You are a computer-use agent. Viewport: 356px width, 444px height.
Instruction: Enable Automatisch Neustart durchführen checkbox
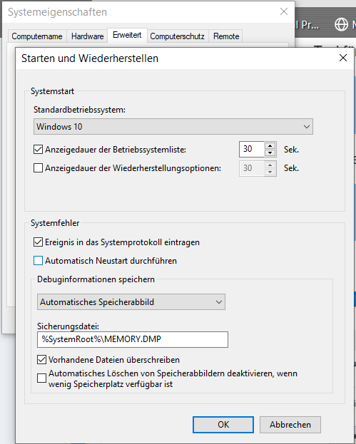(x=38, y=261)
